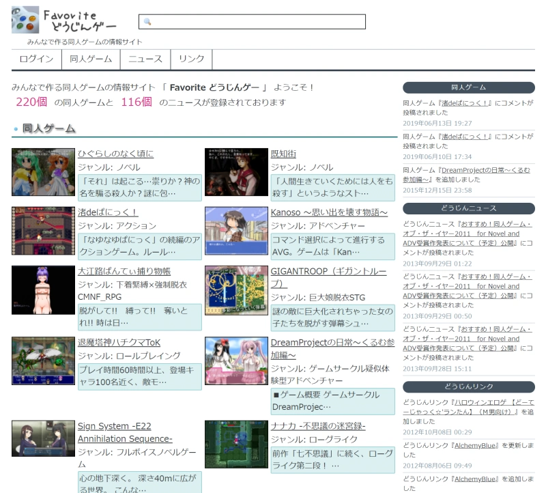546x493 pixels.
Task: Open the ログイン menu item
Action: (x=37, y=59)
